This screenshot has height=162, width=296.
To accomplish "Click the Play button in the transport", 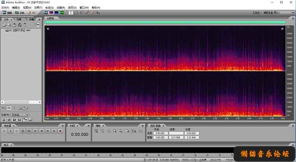I will tap(10, 131).
